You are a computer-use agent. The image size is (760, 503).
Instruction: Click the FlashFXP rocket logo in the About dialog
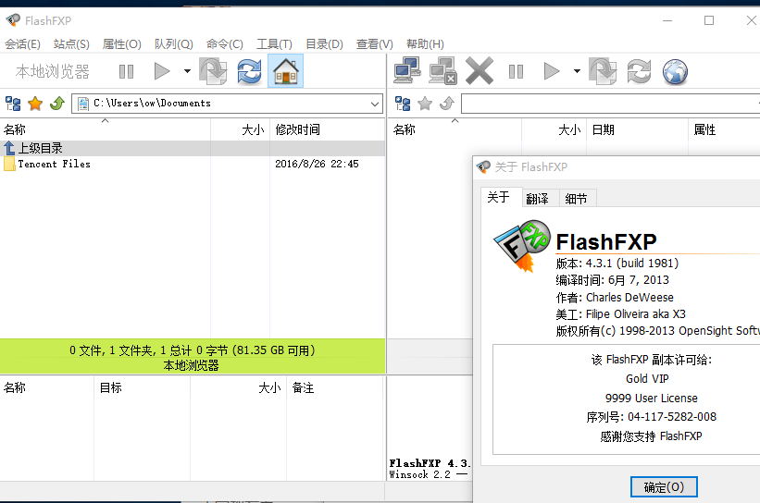(522, 245)
